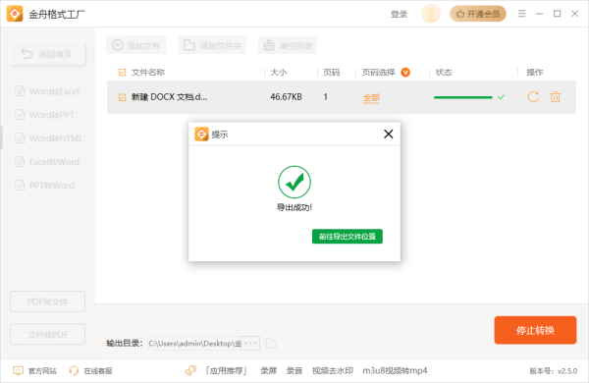
Task: Close the 提示 dialog
Action: click(389, 134)
